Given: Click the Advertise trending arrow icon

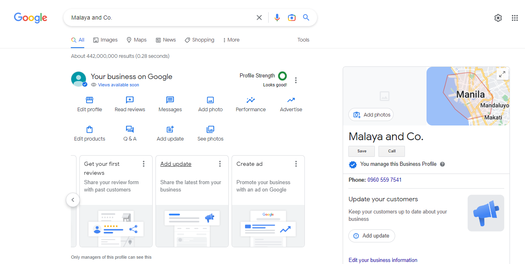Looking at the screenshot, I should [x=291, y=100].
